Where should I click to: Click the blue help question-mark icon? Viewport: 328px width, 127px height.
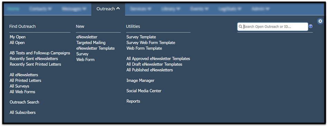coord(311,26)
